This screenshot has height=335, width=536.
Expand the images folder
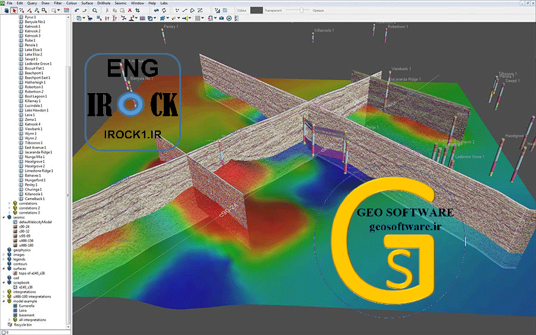pos(4,255)
